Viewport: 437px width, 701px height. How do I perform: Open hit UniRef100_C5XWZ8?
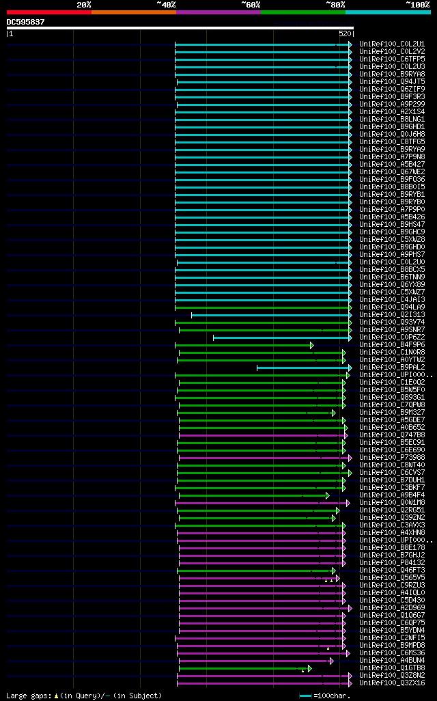click(x=392, y=240)
